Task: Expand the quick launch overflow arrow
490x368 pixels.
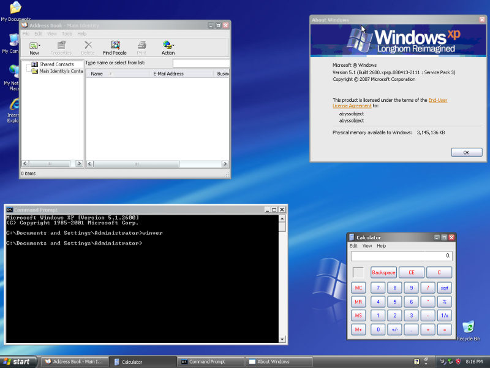Action: click(x=426, y=364)
